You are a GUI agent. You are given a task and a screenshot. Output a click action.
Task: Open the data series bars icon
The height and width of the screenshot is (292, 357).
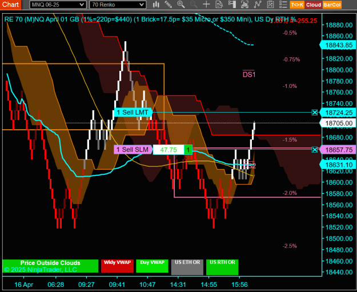[x=244, y=5]
